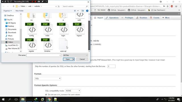Click the Up one level arrow
Viewport: 182px width, 102px height.
click(13, 6)
